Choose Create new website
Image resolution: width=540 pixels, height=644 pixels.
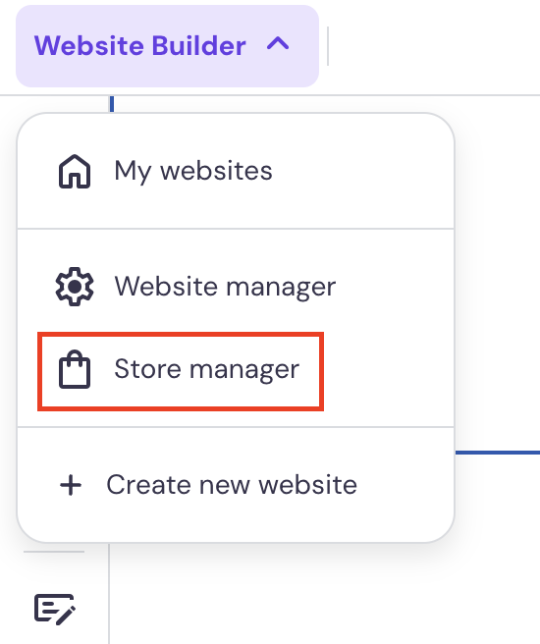click(x=236, y=485)
